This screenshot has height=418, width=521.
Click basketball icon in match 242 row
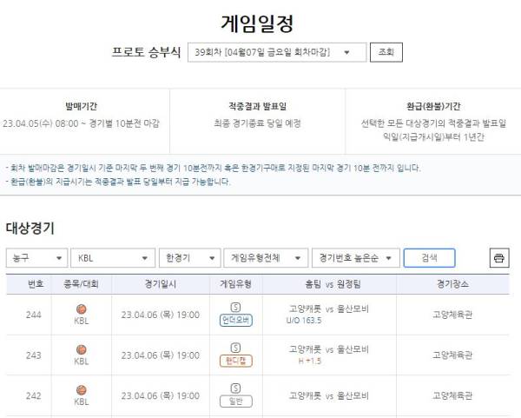(x=82, y=390)
